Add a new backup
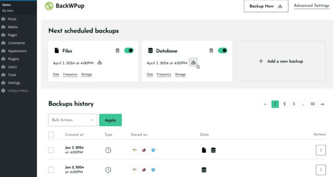Viewport: 335px width, 177px height. (x=281, y=61)
